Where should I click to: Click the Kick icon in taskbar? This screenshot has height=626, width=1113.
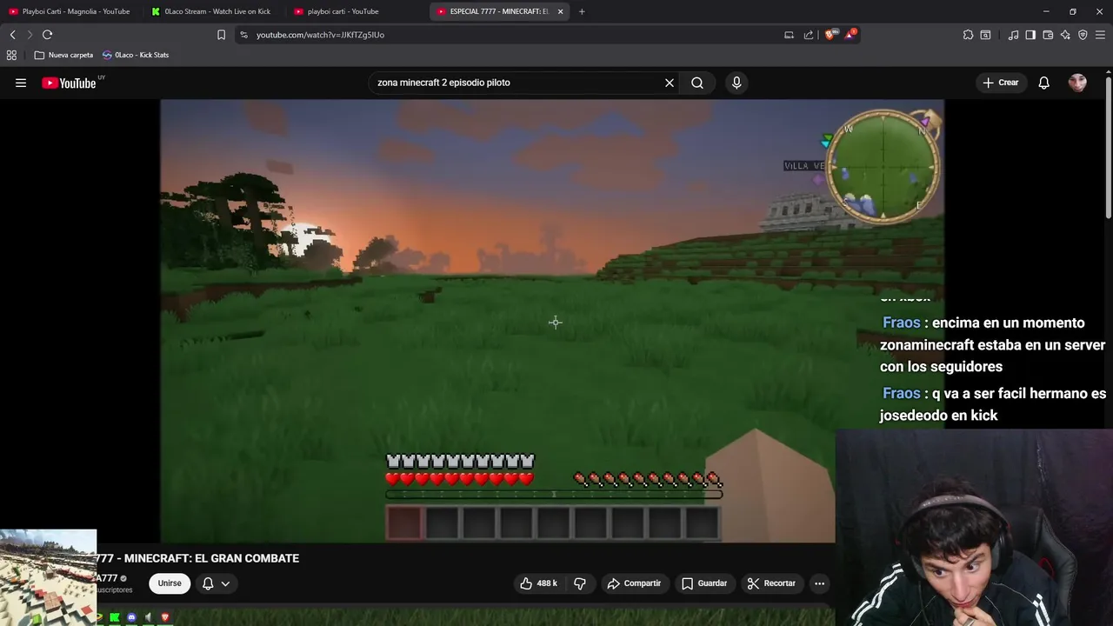coord(114,617)
